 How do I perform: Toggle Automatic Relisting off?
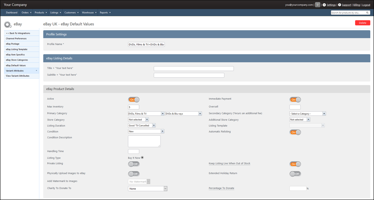pyautogui.click(x=295, y=132)
